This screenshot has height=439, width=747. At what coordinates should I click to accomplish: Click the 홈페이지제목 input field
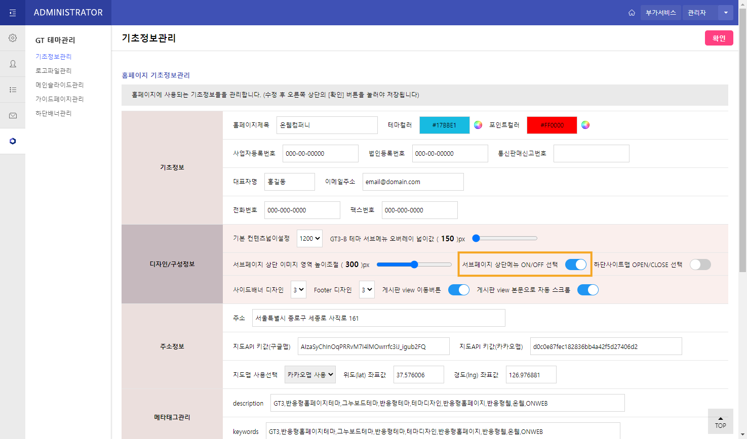click(327, 125)
